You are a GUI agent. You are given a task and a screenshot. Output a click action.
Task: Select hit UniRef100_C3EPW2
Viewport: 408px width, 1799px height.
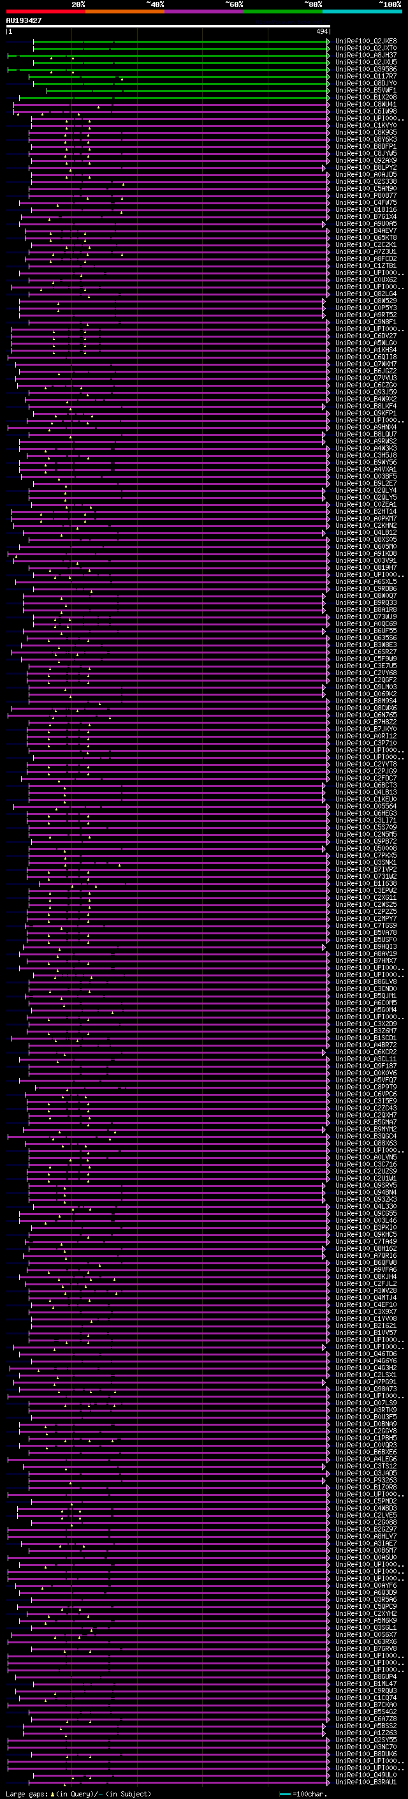pos(366,890)
